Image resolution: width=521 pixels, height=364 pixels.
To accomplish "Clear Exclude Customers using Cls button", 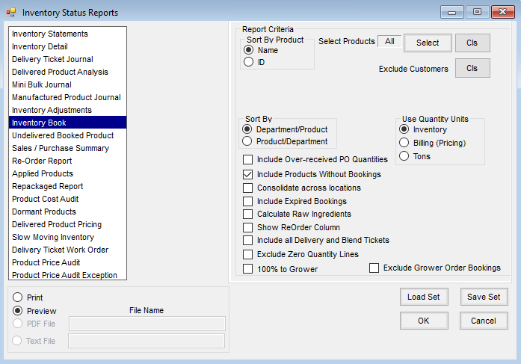I will 472,69.
